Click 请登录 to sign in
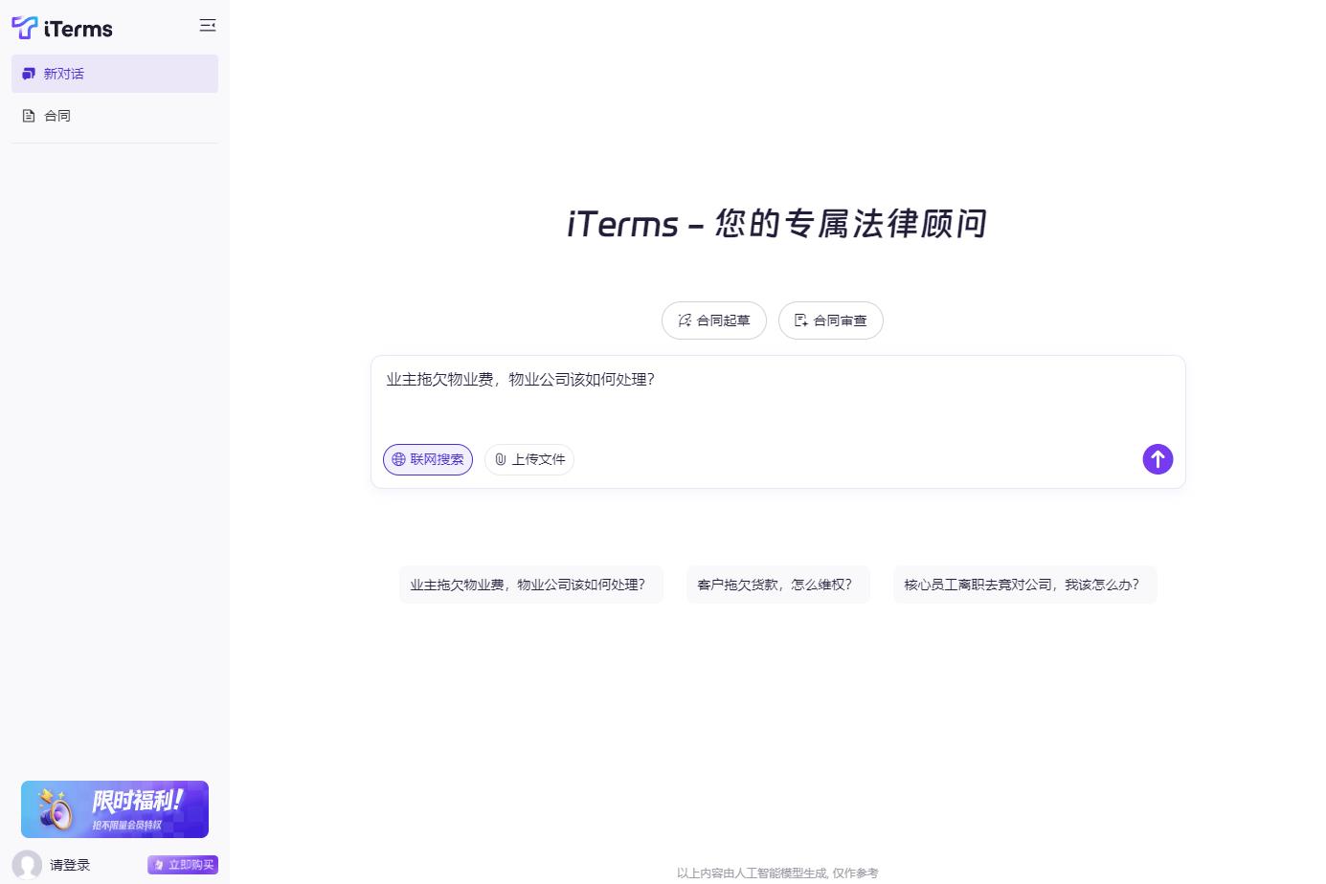The width and height of the screenshot is (1326, 884). (x=69, y=865)
